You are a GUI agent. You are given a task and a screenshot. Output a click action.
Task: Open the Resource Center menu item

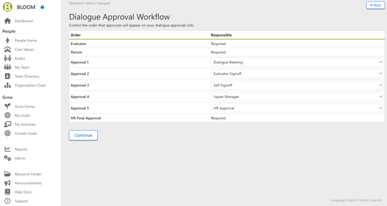coord(28,174)
